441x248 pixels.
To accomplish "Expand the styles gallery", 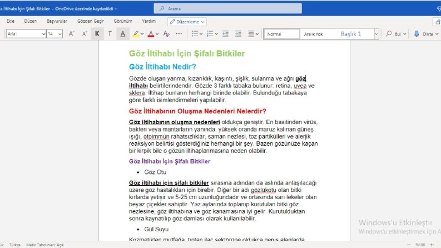I will pos(376,34).
